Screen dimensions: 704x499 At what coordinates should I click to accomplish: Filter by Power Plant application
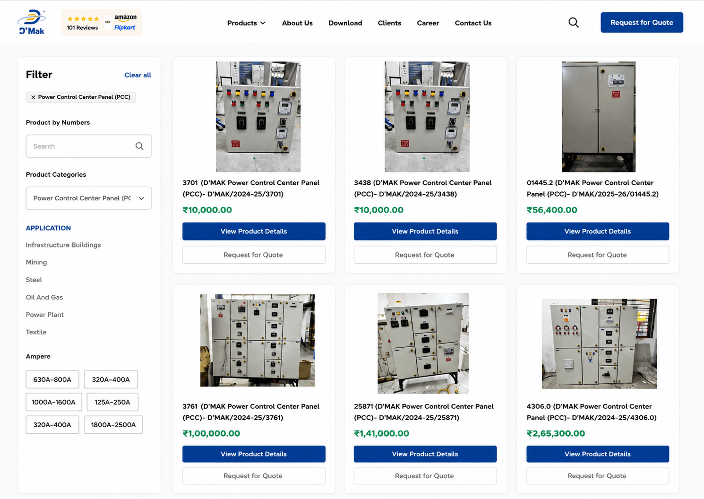(45, 315)
